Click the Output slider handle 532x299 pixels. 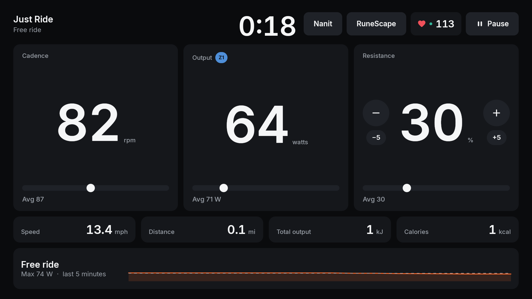[x=224, y=188]
